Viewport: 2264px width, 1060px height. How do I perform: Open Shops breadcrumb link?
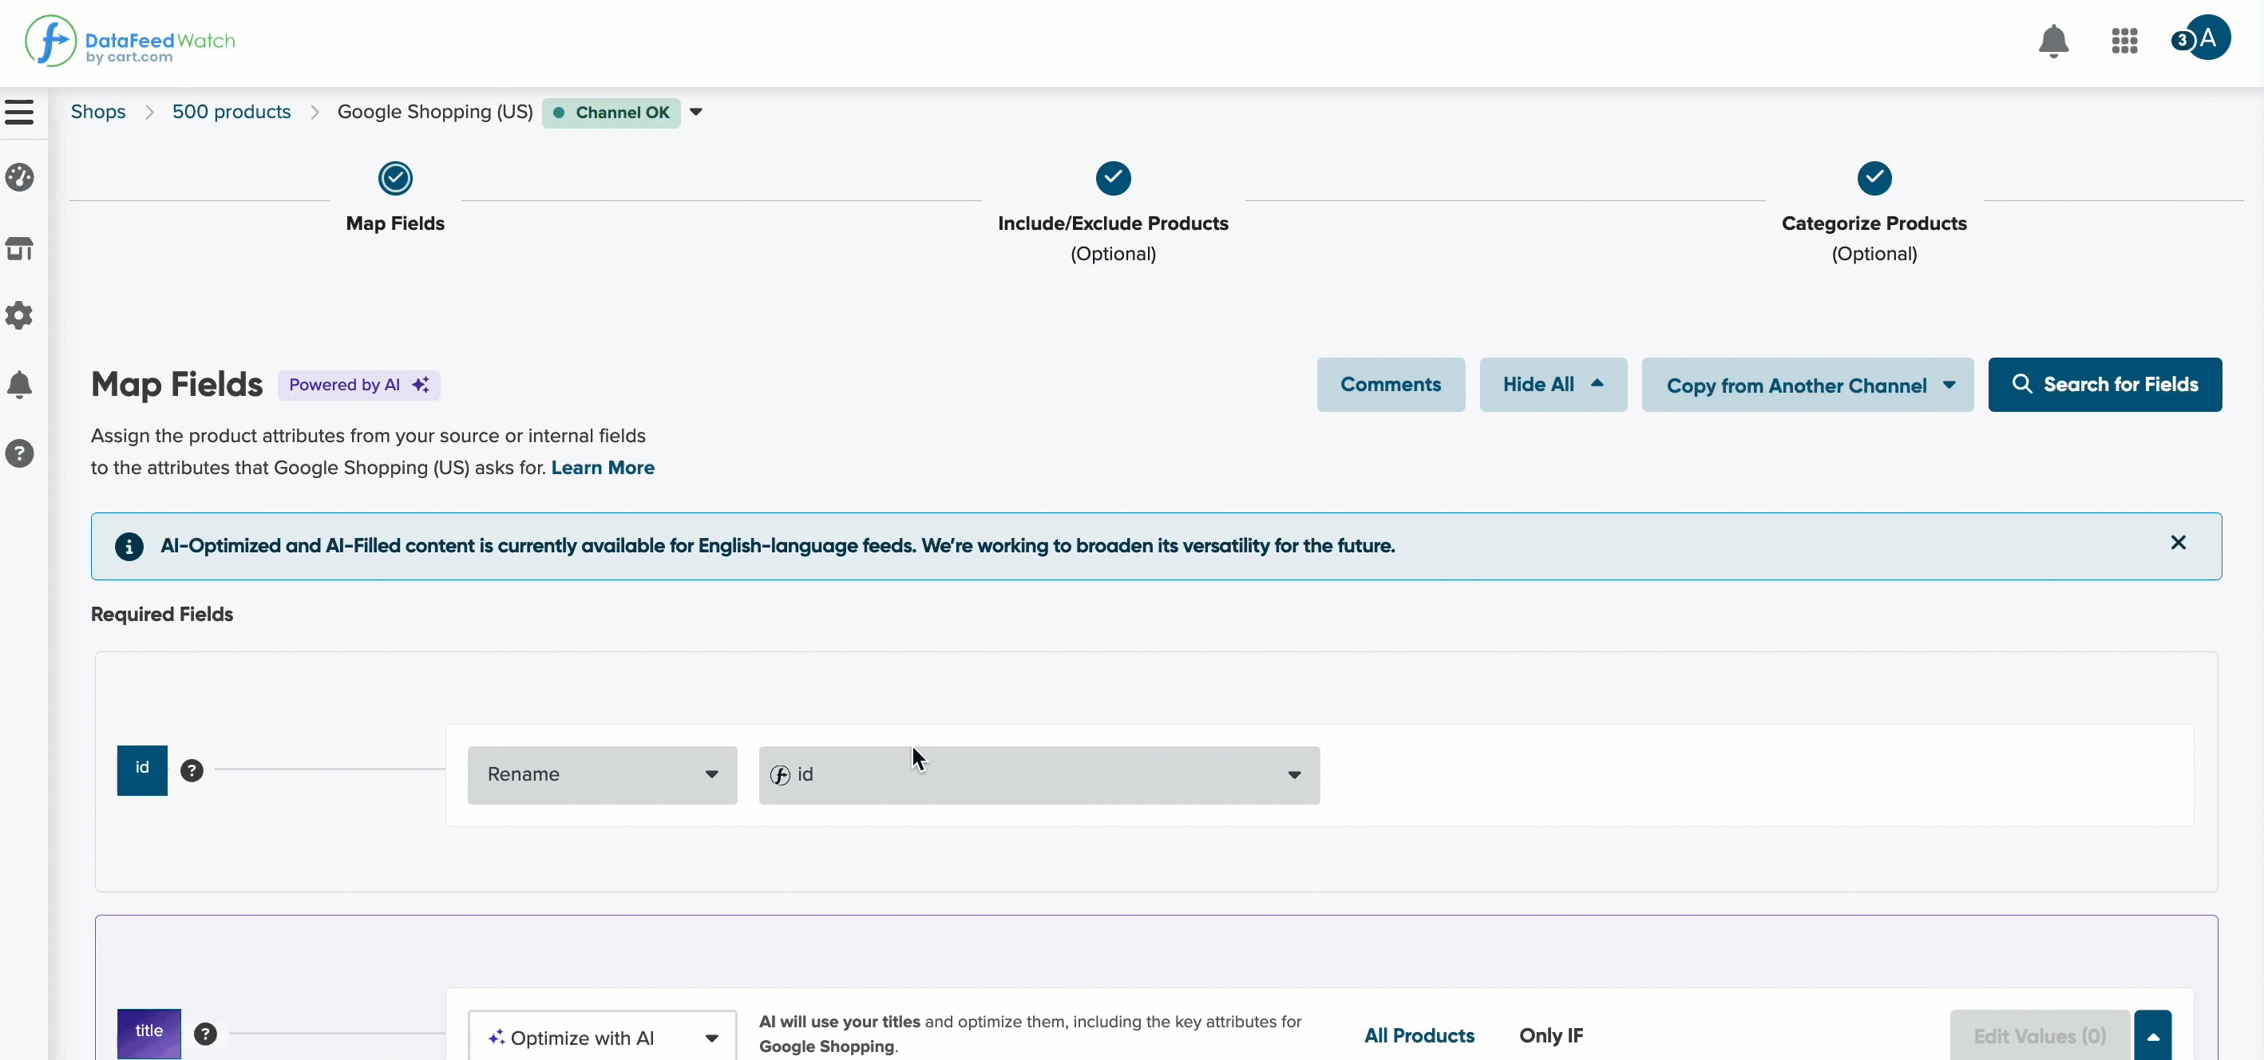(x=98, y=112)
